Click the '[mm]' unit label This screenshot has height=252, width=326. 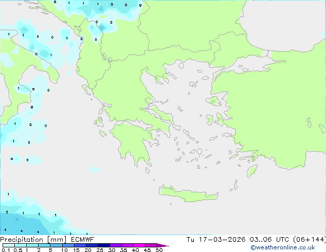pyautogui.click(x=57, y=240)
